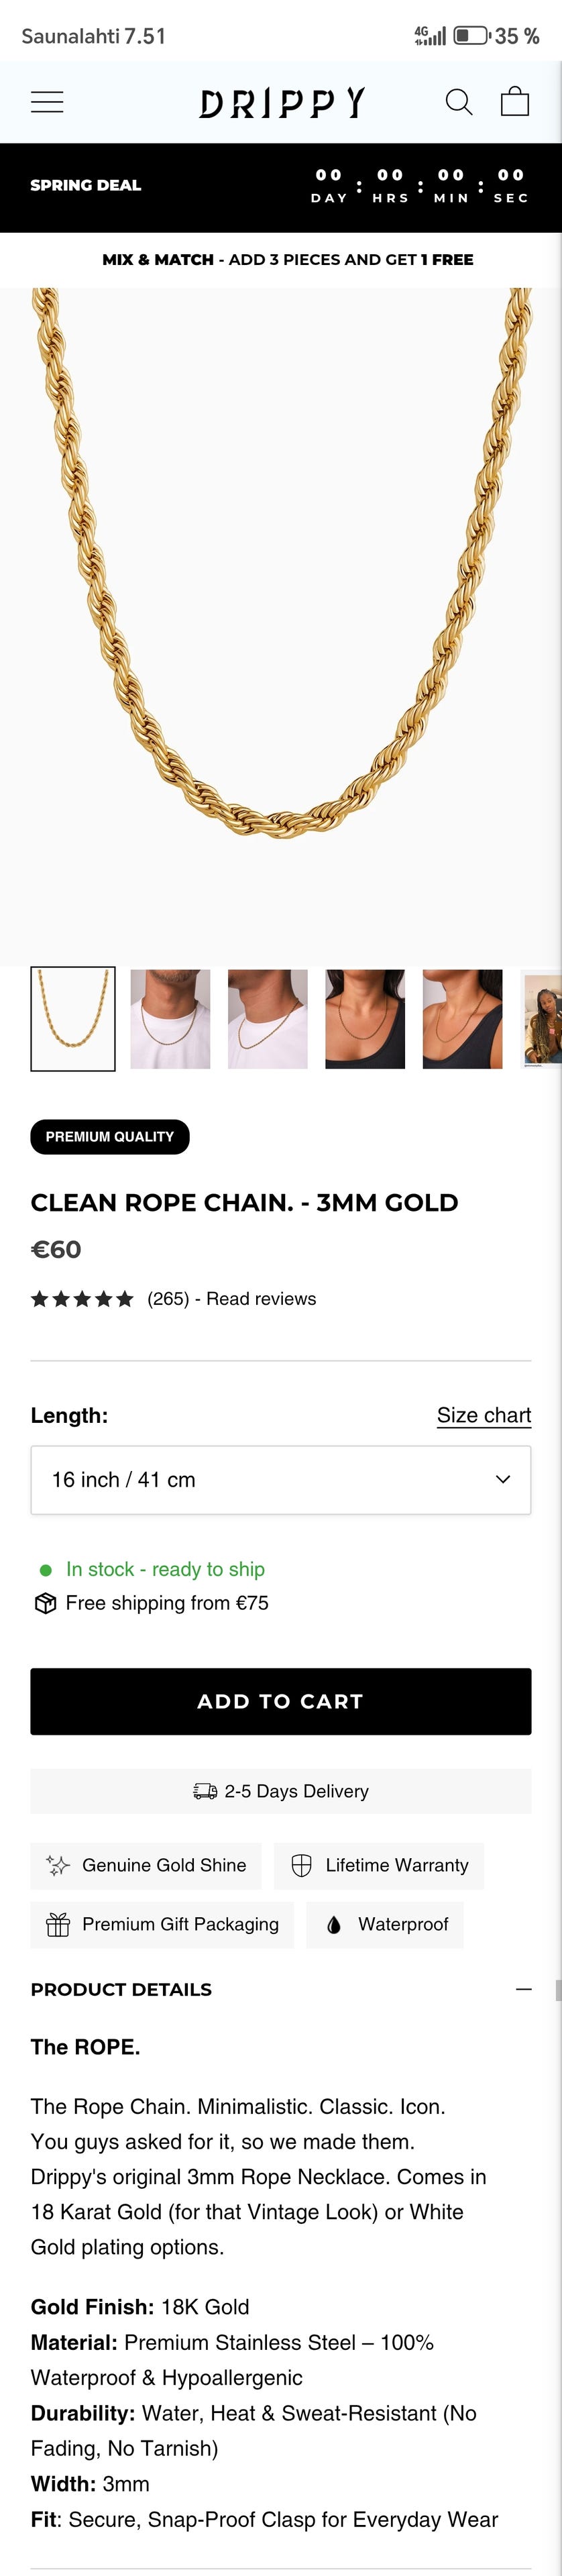Open the hamburger navigation menu
562x2576 pixels.
point(47,102)
